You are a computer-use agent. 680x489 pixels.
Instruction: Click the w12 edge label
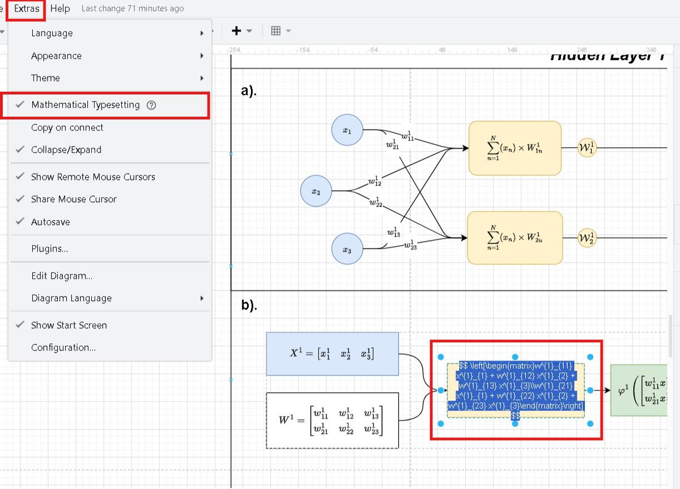[375, 181]
